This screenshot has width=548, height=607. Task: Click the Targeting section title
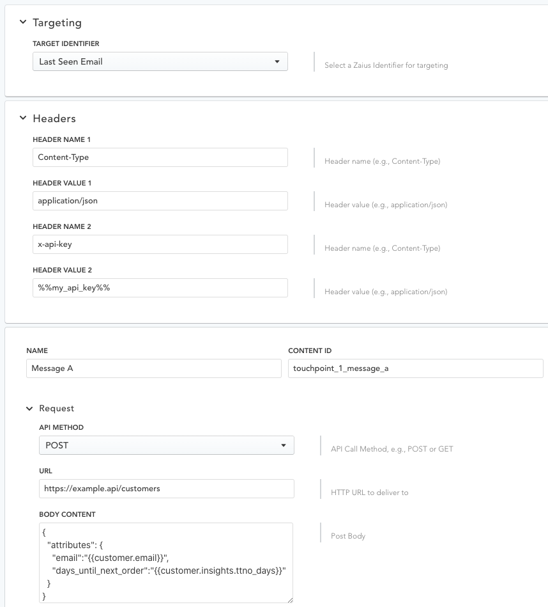coord(57,23)
